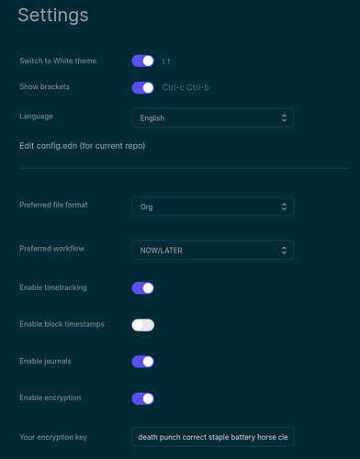Click into the encryption key text field

(213, 437)
